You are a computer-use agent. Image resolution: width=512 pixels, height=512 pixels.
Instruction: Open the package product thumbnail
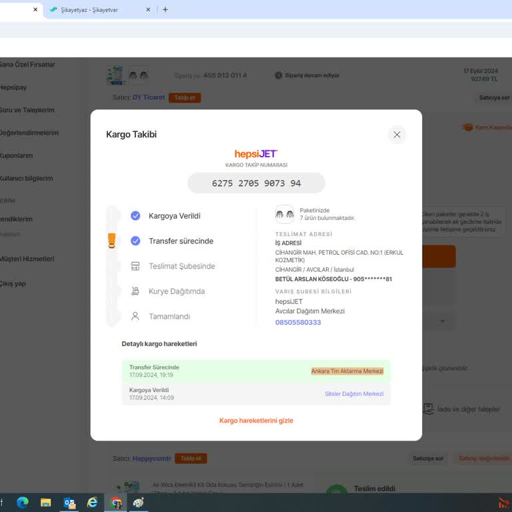[x=285, y=214]
